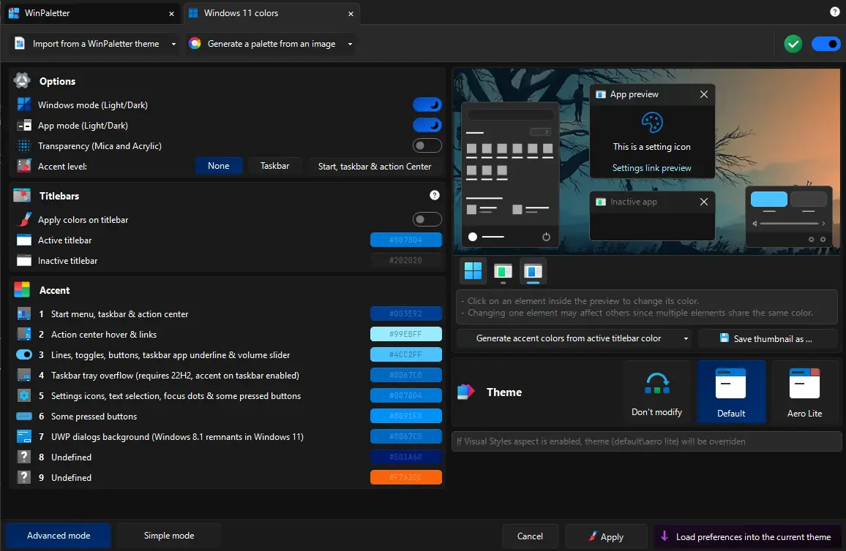Click the paintbrush icon beside Apply colors
This screenshot has width=846, height=551.
coord(24,219)
